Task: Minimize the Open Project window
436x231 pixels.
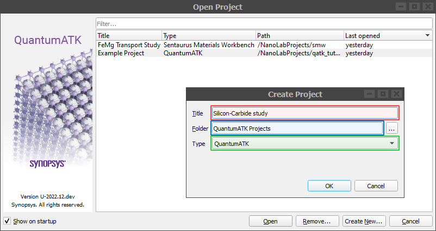Action: 401,7
